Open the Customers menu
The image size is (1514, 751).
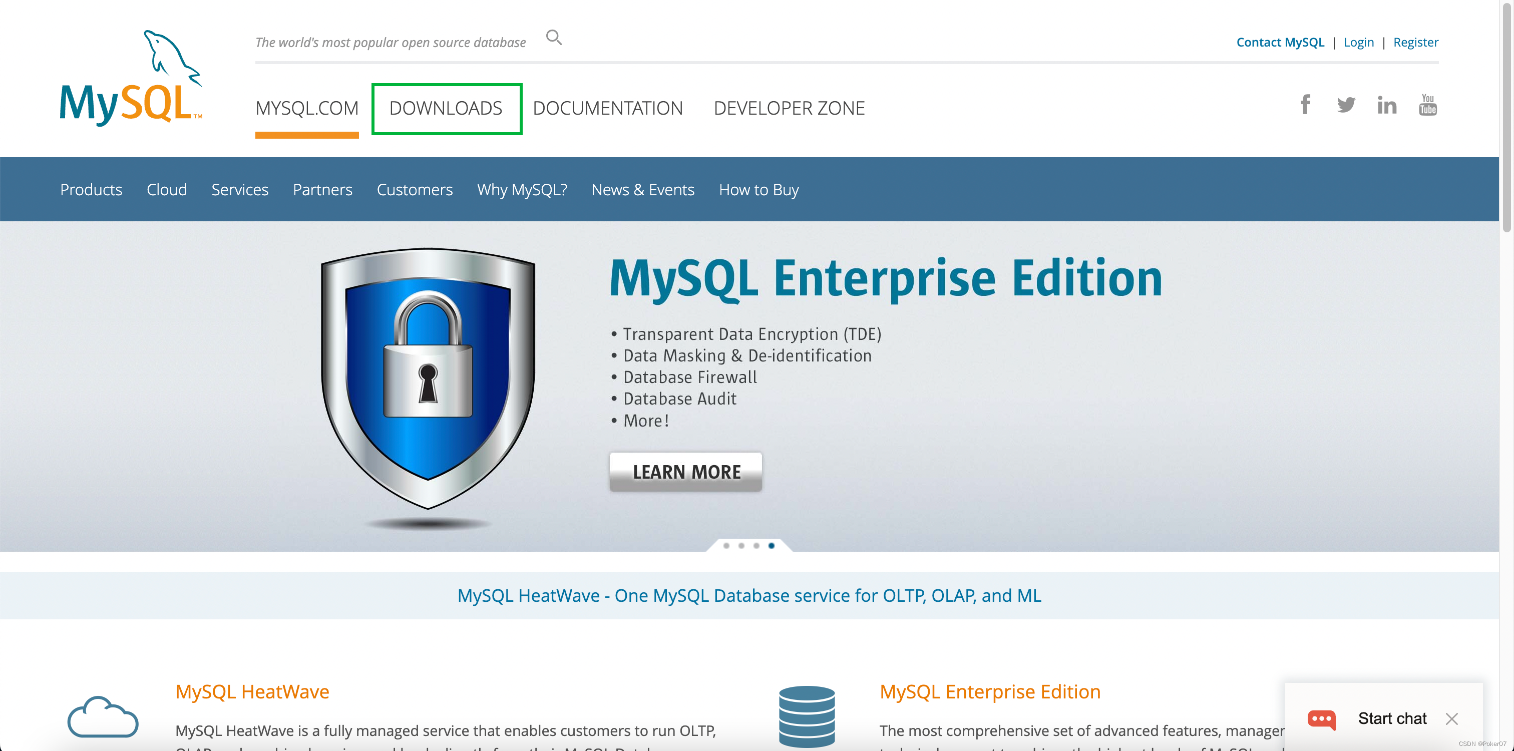(x=415, y=189)
